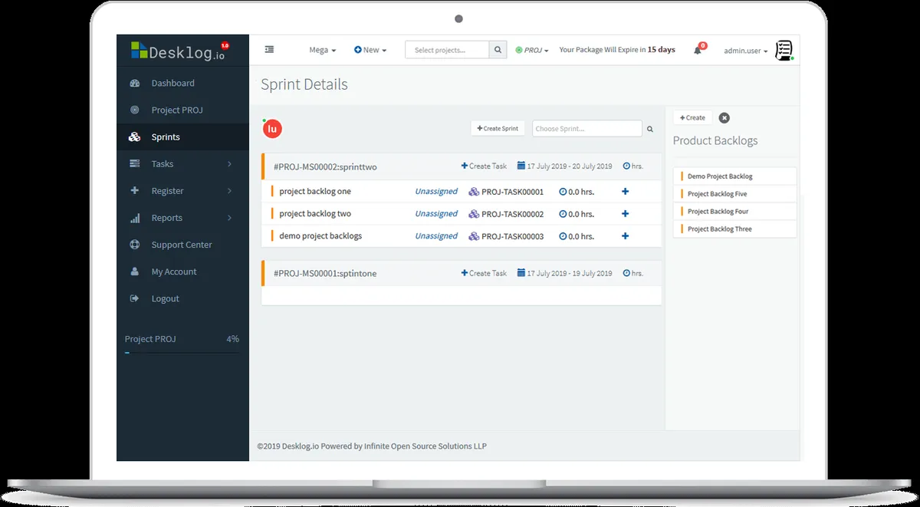
Task: Click the checklist icon beside admin.user
Action: click(x=784, y=51)
